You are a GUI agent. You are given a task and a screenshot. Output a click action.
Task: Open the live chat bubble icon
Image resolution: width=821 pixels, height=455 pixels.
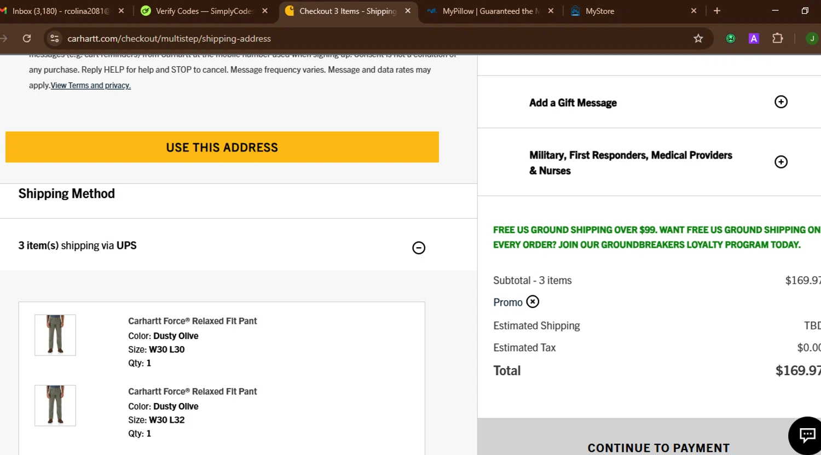(807, 435)
